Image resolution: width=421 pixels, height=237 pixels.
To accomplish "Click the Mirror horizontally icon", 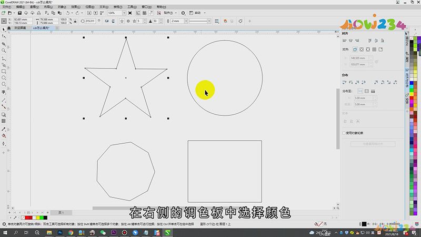I will pyautogui.click(x=107, y=21).
